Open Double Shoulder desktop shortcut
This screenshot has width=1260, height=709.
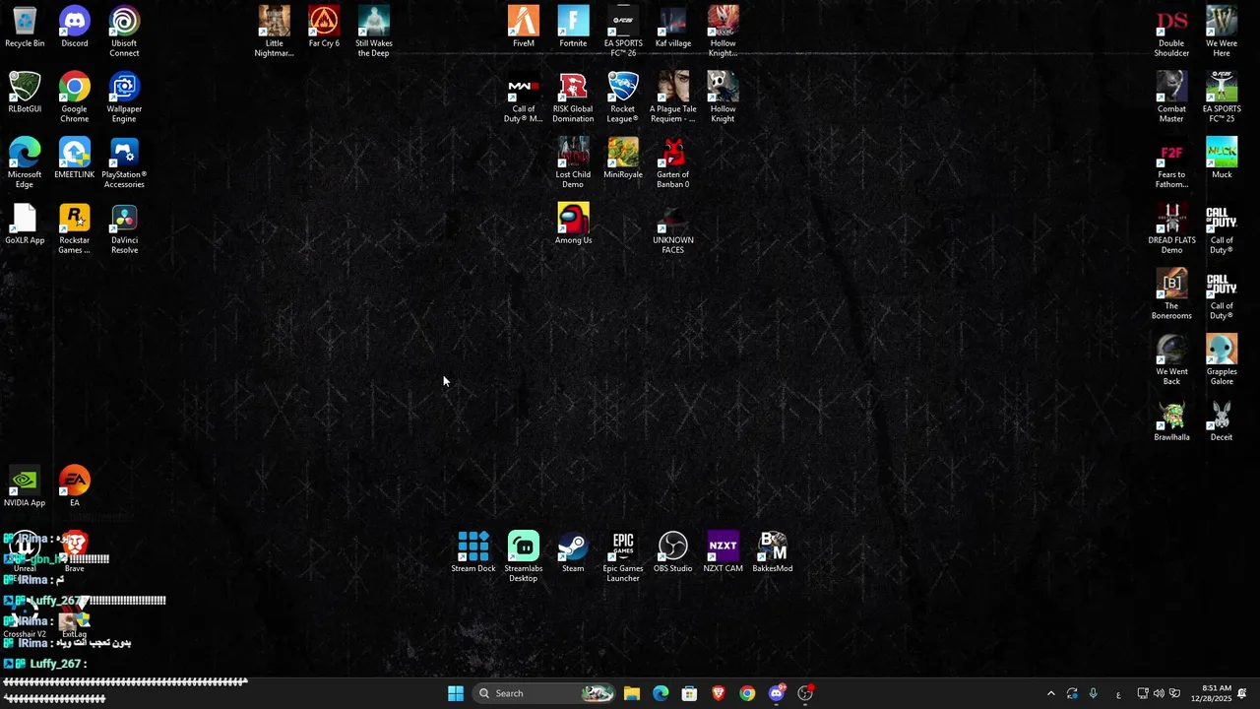(1171, 32)
